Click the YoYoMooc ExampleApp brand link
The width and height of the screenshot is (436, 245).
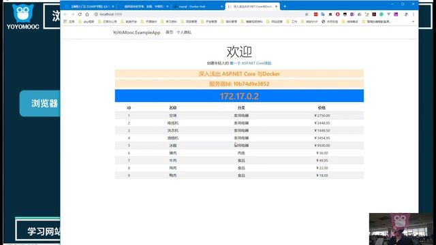point(136,32)
